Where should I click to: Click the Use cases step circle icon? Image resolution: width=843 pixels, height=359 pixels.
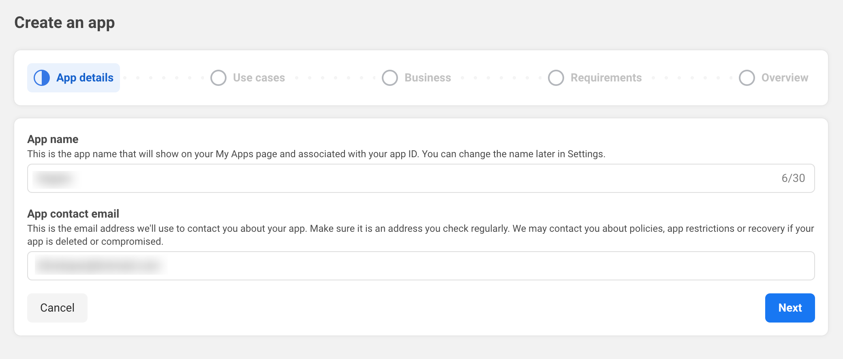(218, 78)
